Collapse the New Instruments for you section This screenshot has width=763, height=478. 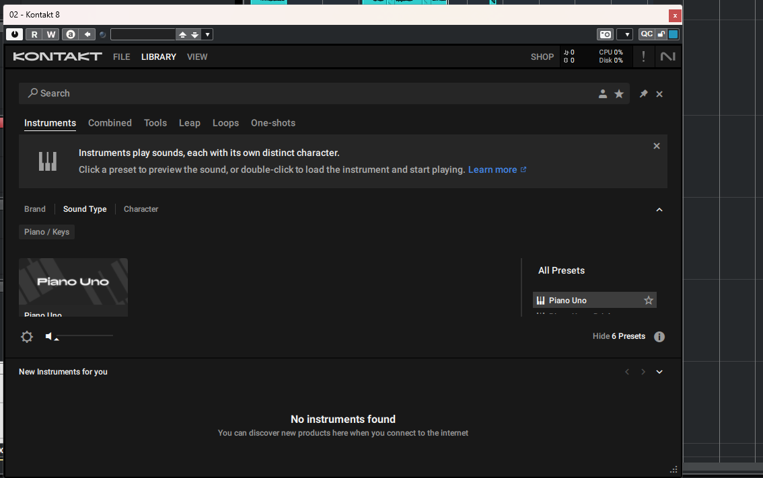(x=659, y=372)
